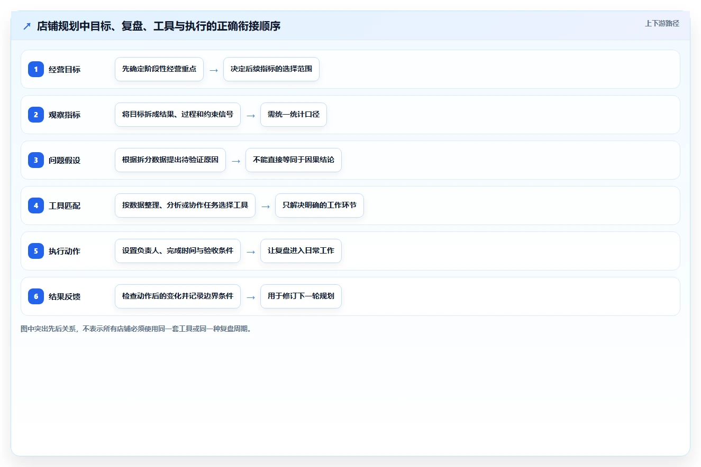The height and width of the screenshot is (467, 701).
Task: Click the 上下游路径 label in header
Action: [x=662, y=23]
